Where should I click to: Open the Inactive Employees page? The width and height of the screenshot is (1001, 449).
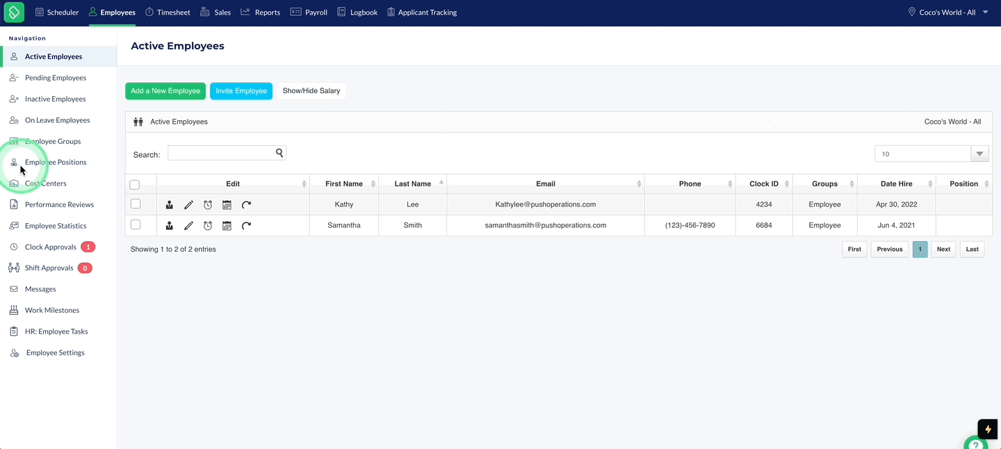(56, 99)
